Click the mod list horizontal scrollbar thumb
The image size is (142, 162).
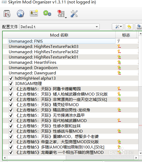point(36,158)
